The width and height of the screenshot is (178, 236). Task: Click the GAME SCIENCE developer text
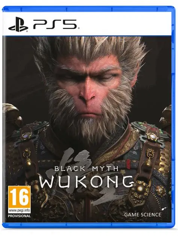point(142,215)
